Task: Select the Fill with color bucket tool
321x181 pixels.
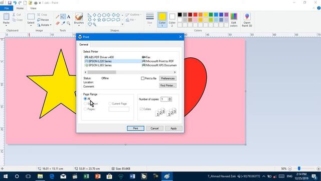Action: tap(63, 17)
